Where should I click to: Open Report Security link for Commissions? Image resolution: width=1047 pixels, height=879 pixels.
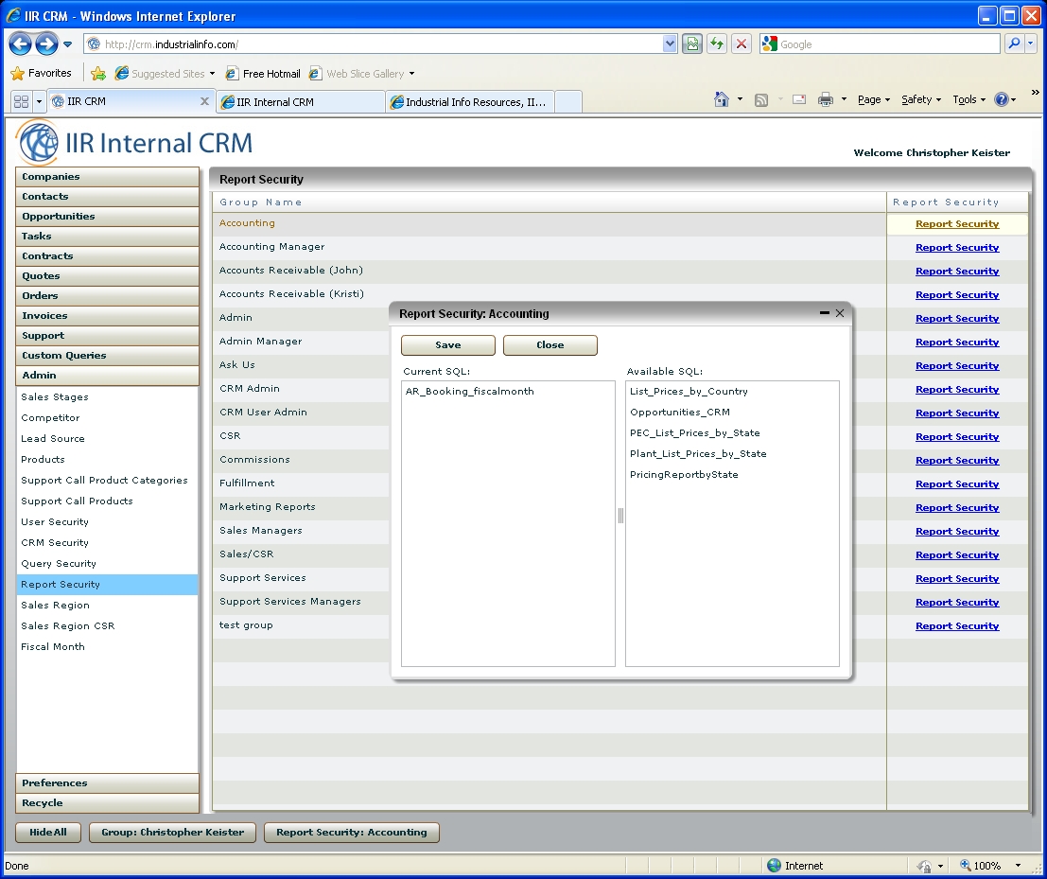click(956, 461)
